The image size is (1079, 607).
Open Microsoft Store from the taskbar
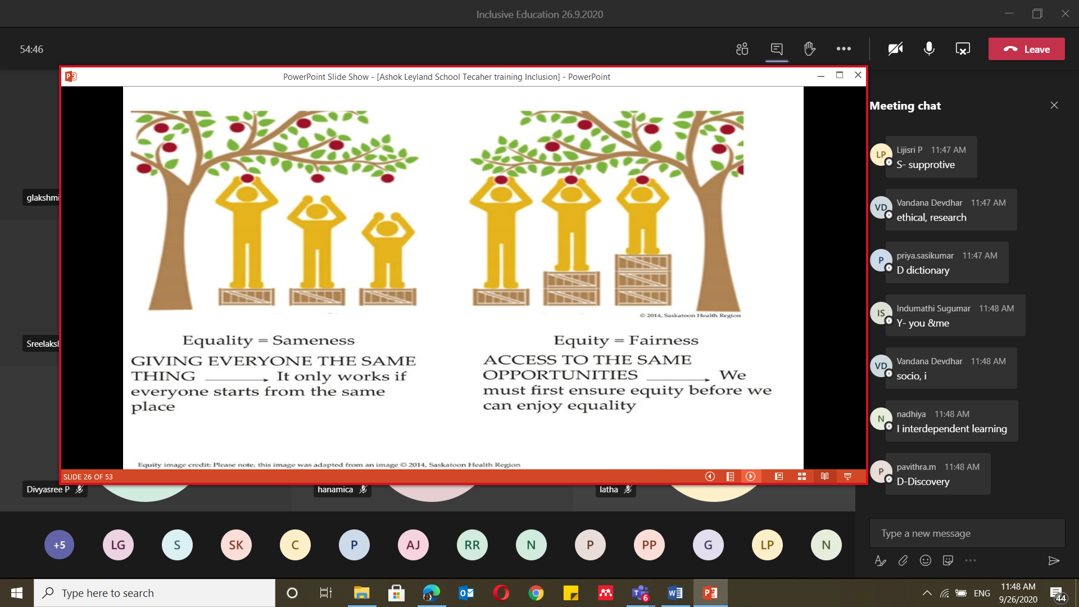coord(396,593)
